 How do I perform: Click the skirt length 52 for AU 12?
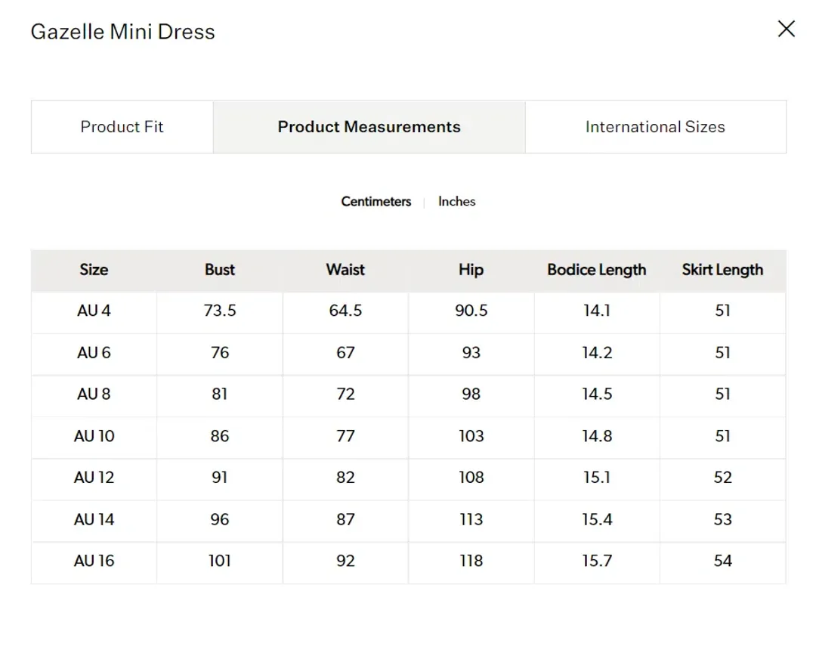[722, 478]
